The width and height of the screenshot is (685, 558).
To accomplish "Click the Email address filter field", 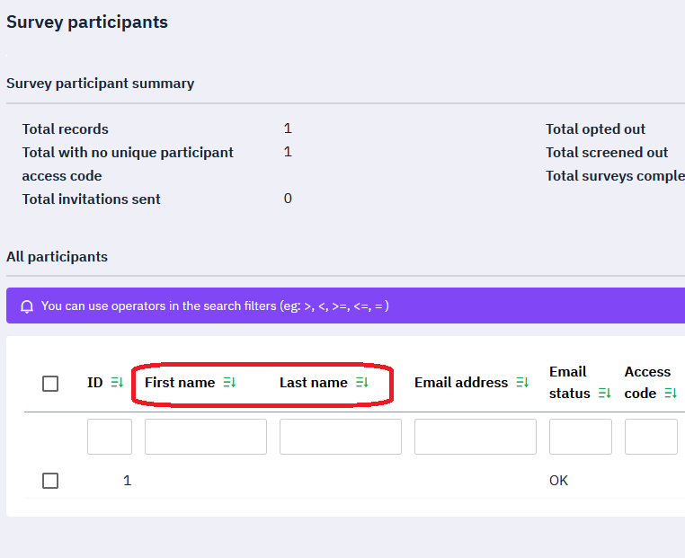I will tap(476, 437).
